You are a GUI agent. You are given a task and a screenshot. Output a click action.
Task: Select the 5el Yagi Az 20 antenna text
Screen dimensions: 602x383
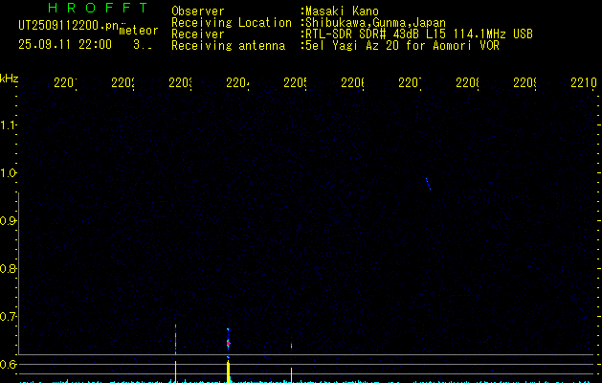[x=402, y=46]
